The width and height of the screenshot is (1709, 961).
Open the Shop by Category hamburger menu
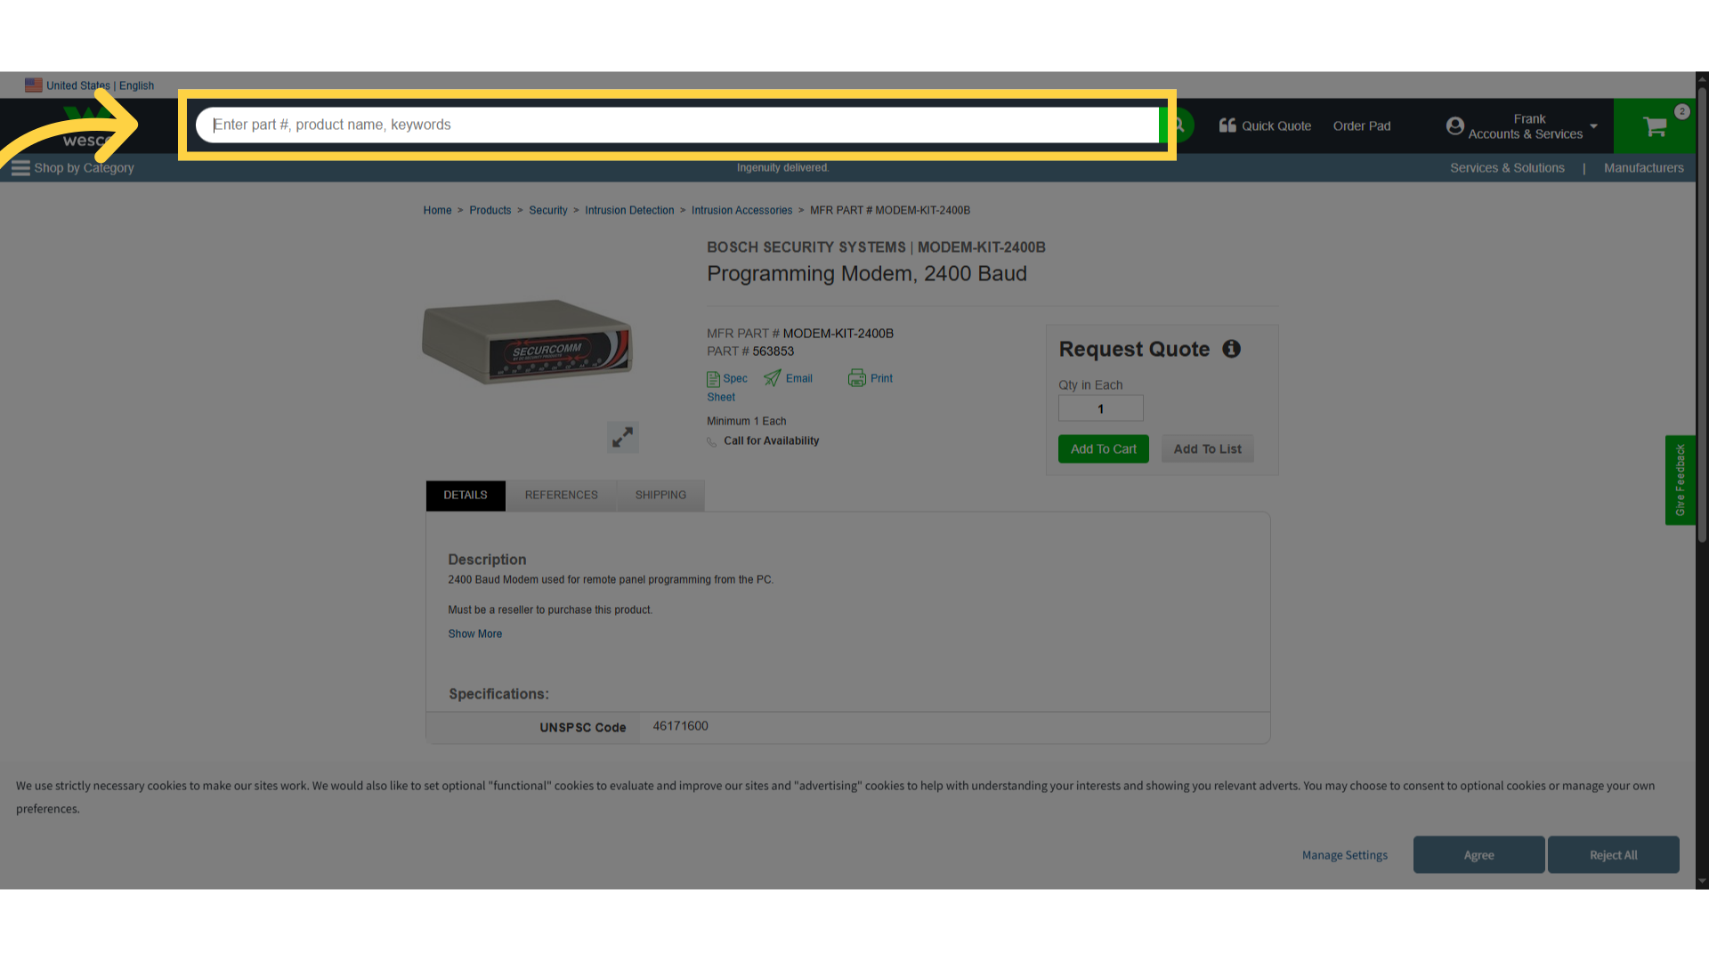(x=20, y=168)
